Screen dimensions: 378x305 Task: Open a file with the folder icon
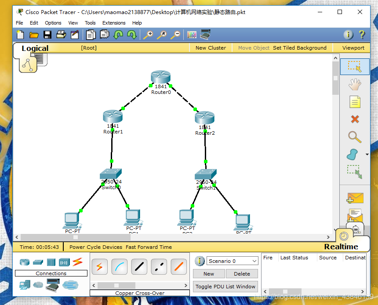coord(34,35)
